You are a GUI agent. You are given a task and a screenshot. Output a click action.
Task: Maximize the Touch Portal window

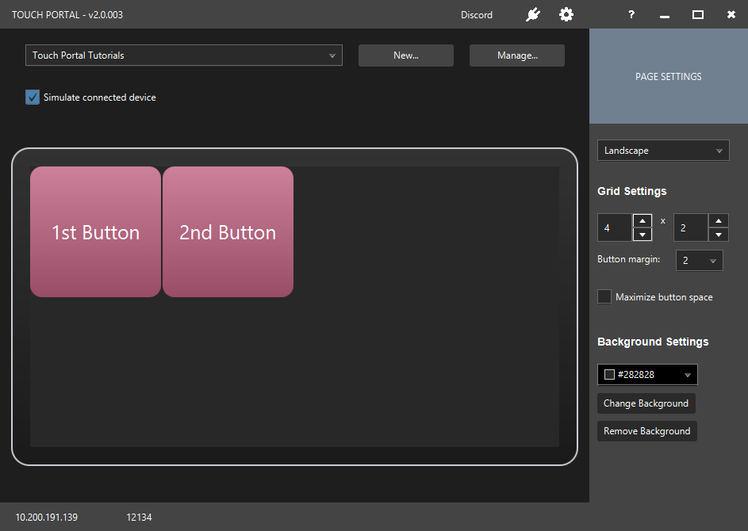coord(697,15)
